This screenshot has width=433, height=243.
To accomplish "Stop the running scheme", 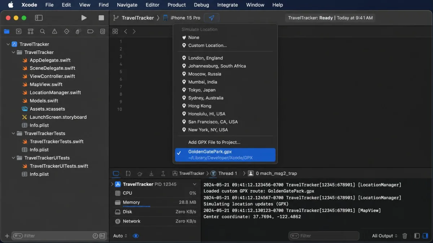I will pos(101,18).
